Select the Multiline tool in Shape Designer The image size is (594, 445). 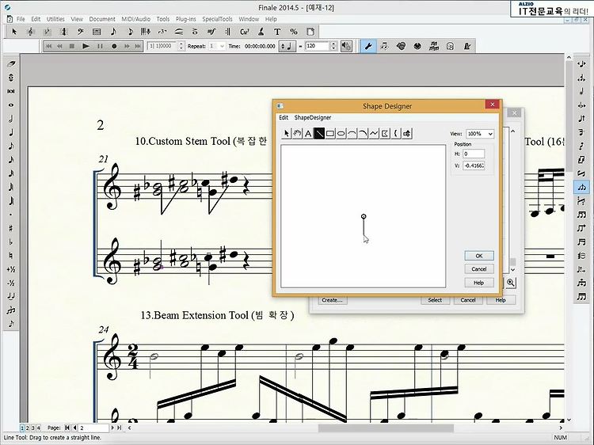[375, 133]
